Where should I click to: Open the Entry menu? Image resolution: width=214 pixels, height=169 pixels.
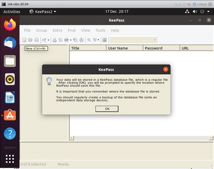point(57,30)
